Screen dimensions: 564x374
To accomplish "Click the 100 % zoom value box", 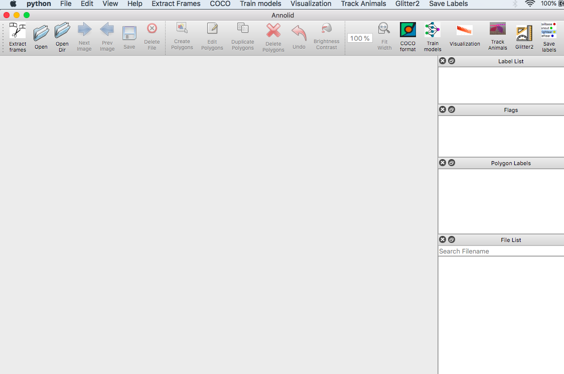I will [x=360, y=38].
